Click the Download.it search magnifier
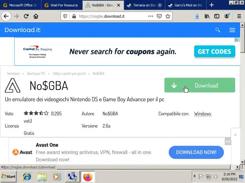Viewport: 245px width, 183px height. 218,30
